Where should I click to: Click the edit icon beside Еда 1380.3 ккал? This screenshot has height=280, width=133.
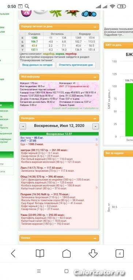(97, 144)
